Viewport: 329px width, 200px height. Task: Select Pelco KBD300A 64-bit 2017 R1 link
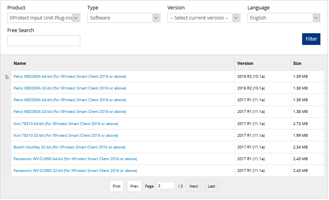[x=70, y=100]
